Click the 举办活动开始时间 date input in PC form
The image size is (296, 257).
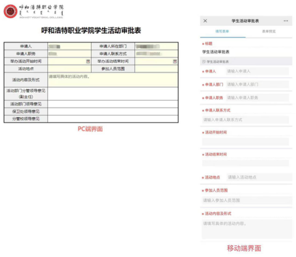pos(70,62)
